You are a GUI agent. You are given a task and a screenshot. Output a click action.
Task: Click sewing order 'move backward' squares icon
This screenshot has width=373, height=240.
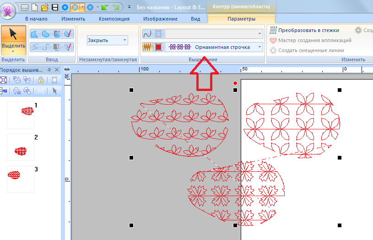coord(27,91)
